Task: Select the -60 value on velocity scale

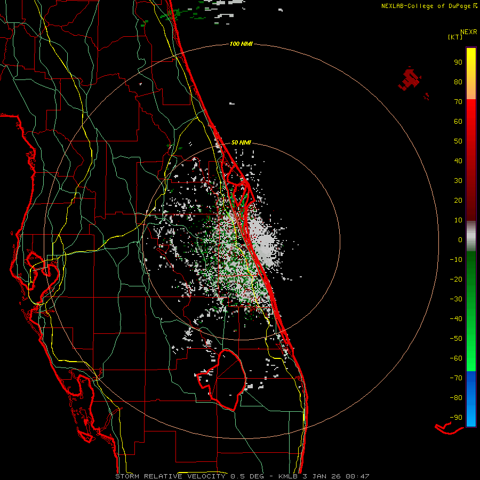Action: tap(456, 358)
